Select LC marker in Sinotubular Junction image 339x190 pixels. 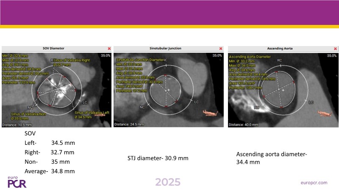(x=196, y=102)
